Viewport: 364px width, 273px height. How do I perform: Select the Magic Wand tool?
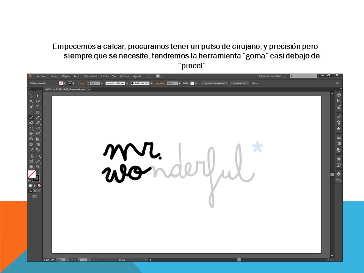coord(31,101)
